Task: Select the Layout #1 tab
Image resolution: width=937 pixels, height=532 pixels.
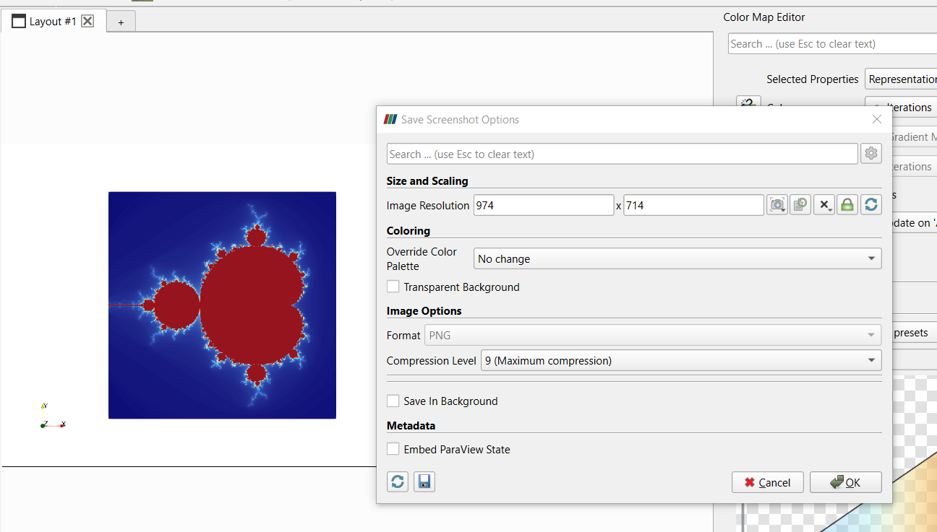Action: [51, 22]
